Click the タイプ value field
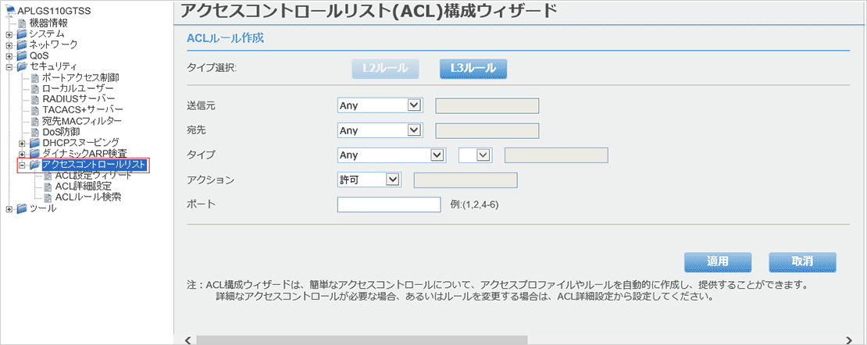The height and width of the screenshot is (345, 867). 556,155
